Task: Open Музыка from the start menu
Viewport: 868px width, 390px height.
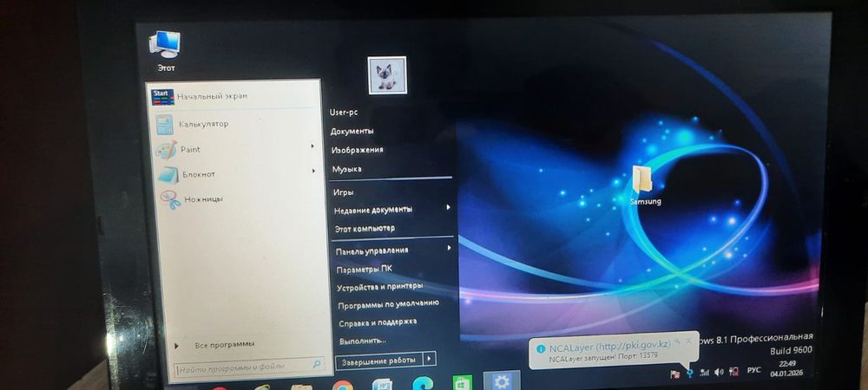Action: tap(346, 168)
